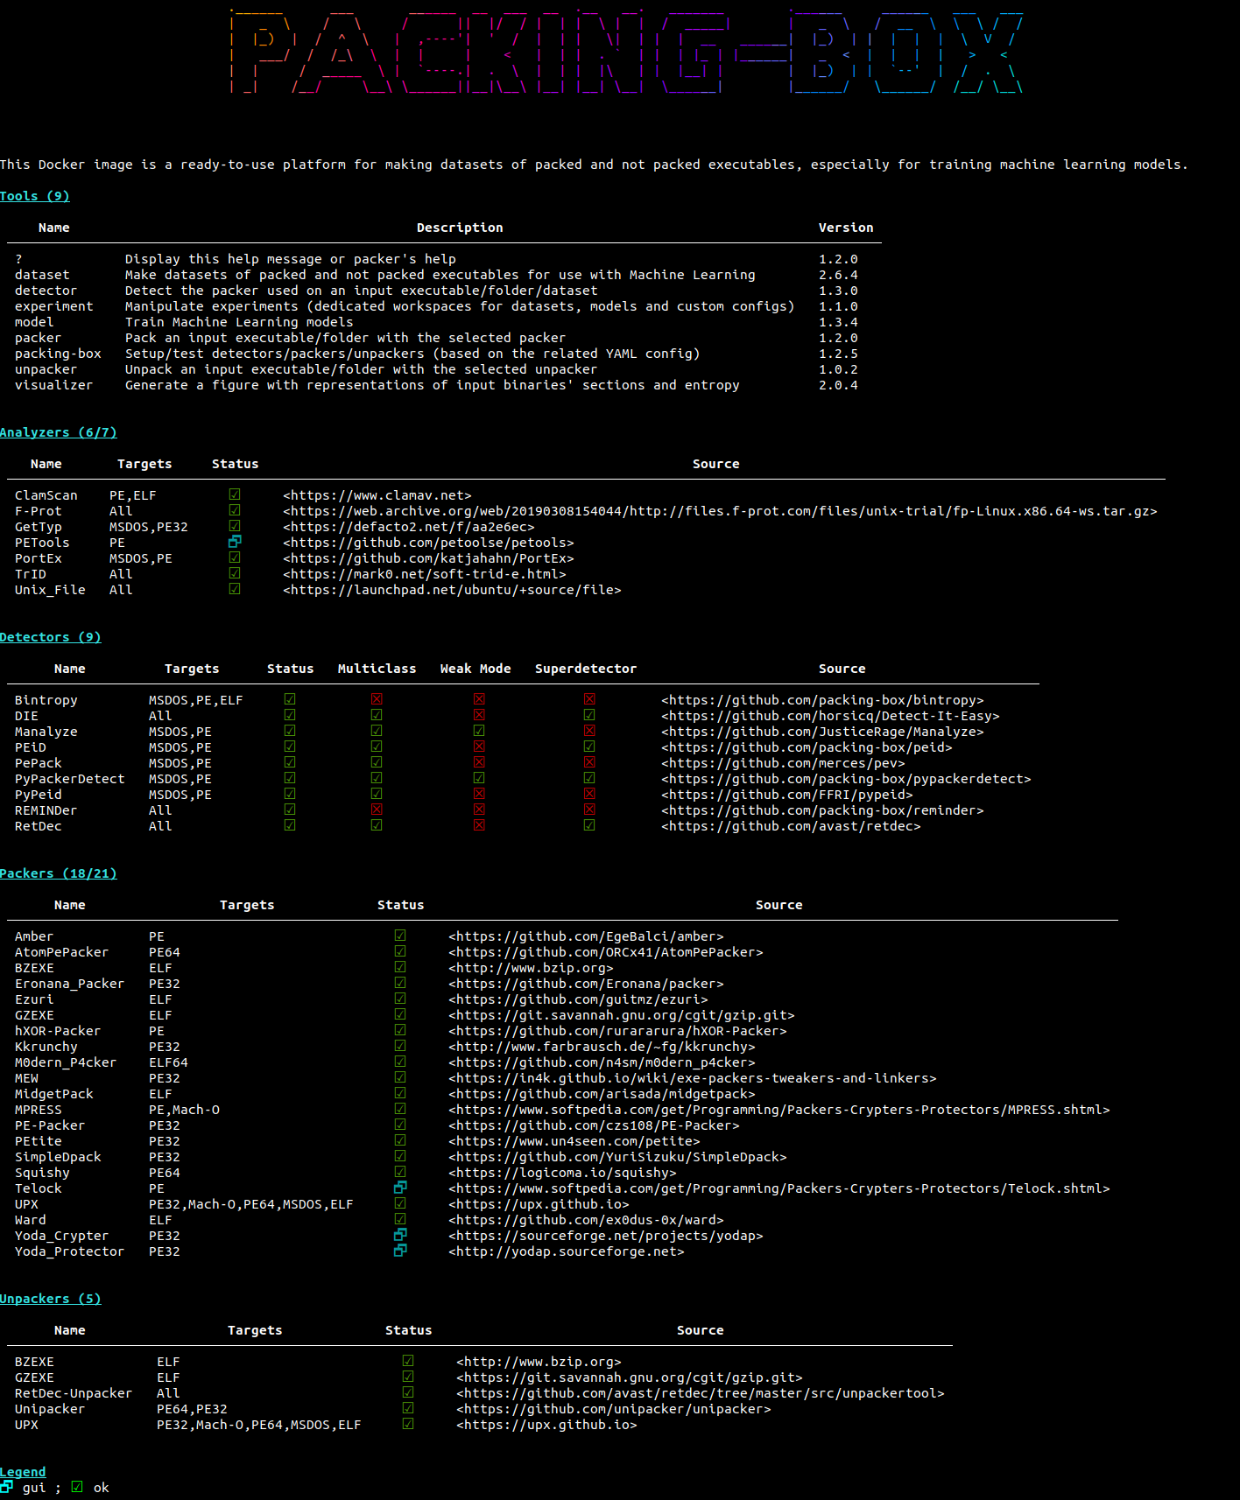Open the EgeBalci/amber source link

point(586,936)
